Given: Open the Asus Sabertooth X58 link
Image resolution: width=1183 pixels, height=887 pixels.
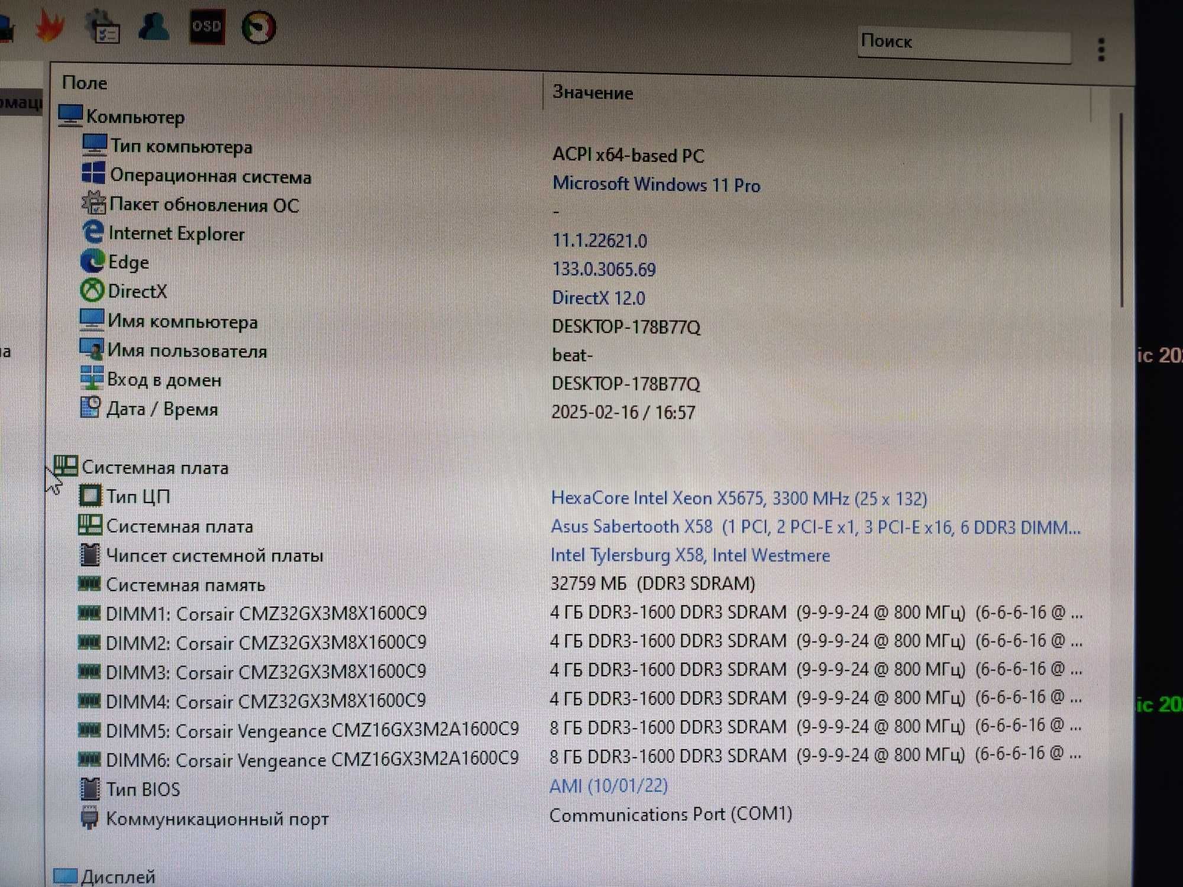Looking at the screenshot, I should (x=816, y=527).
